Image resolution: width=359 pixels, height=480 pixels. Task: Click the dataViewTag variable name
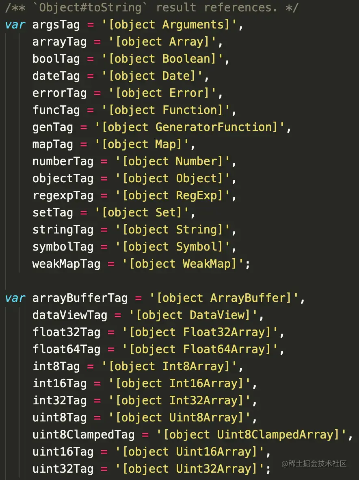(x=70, y=315)
